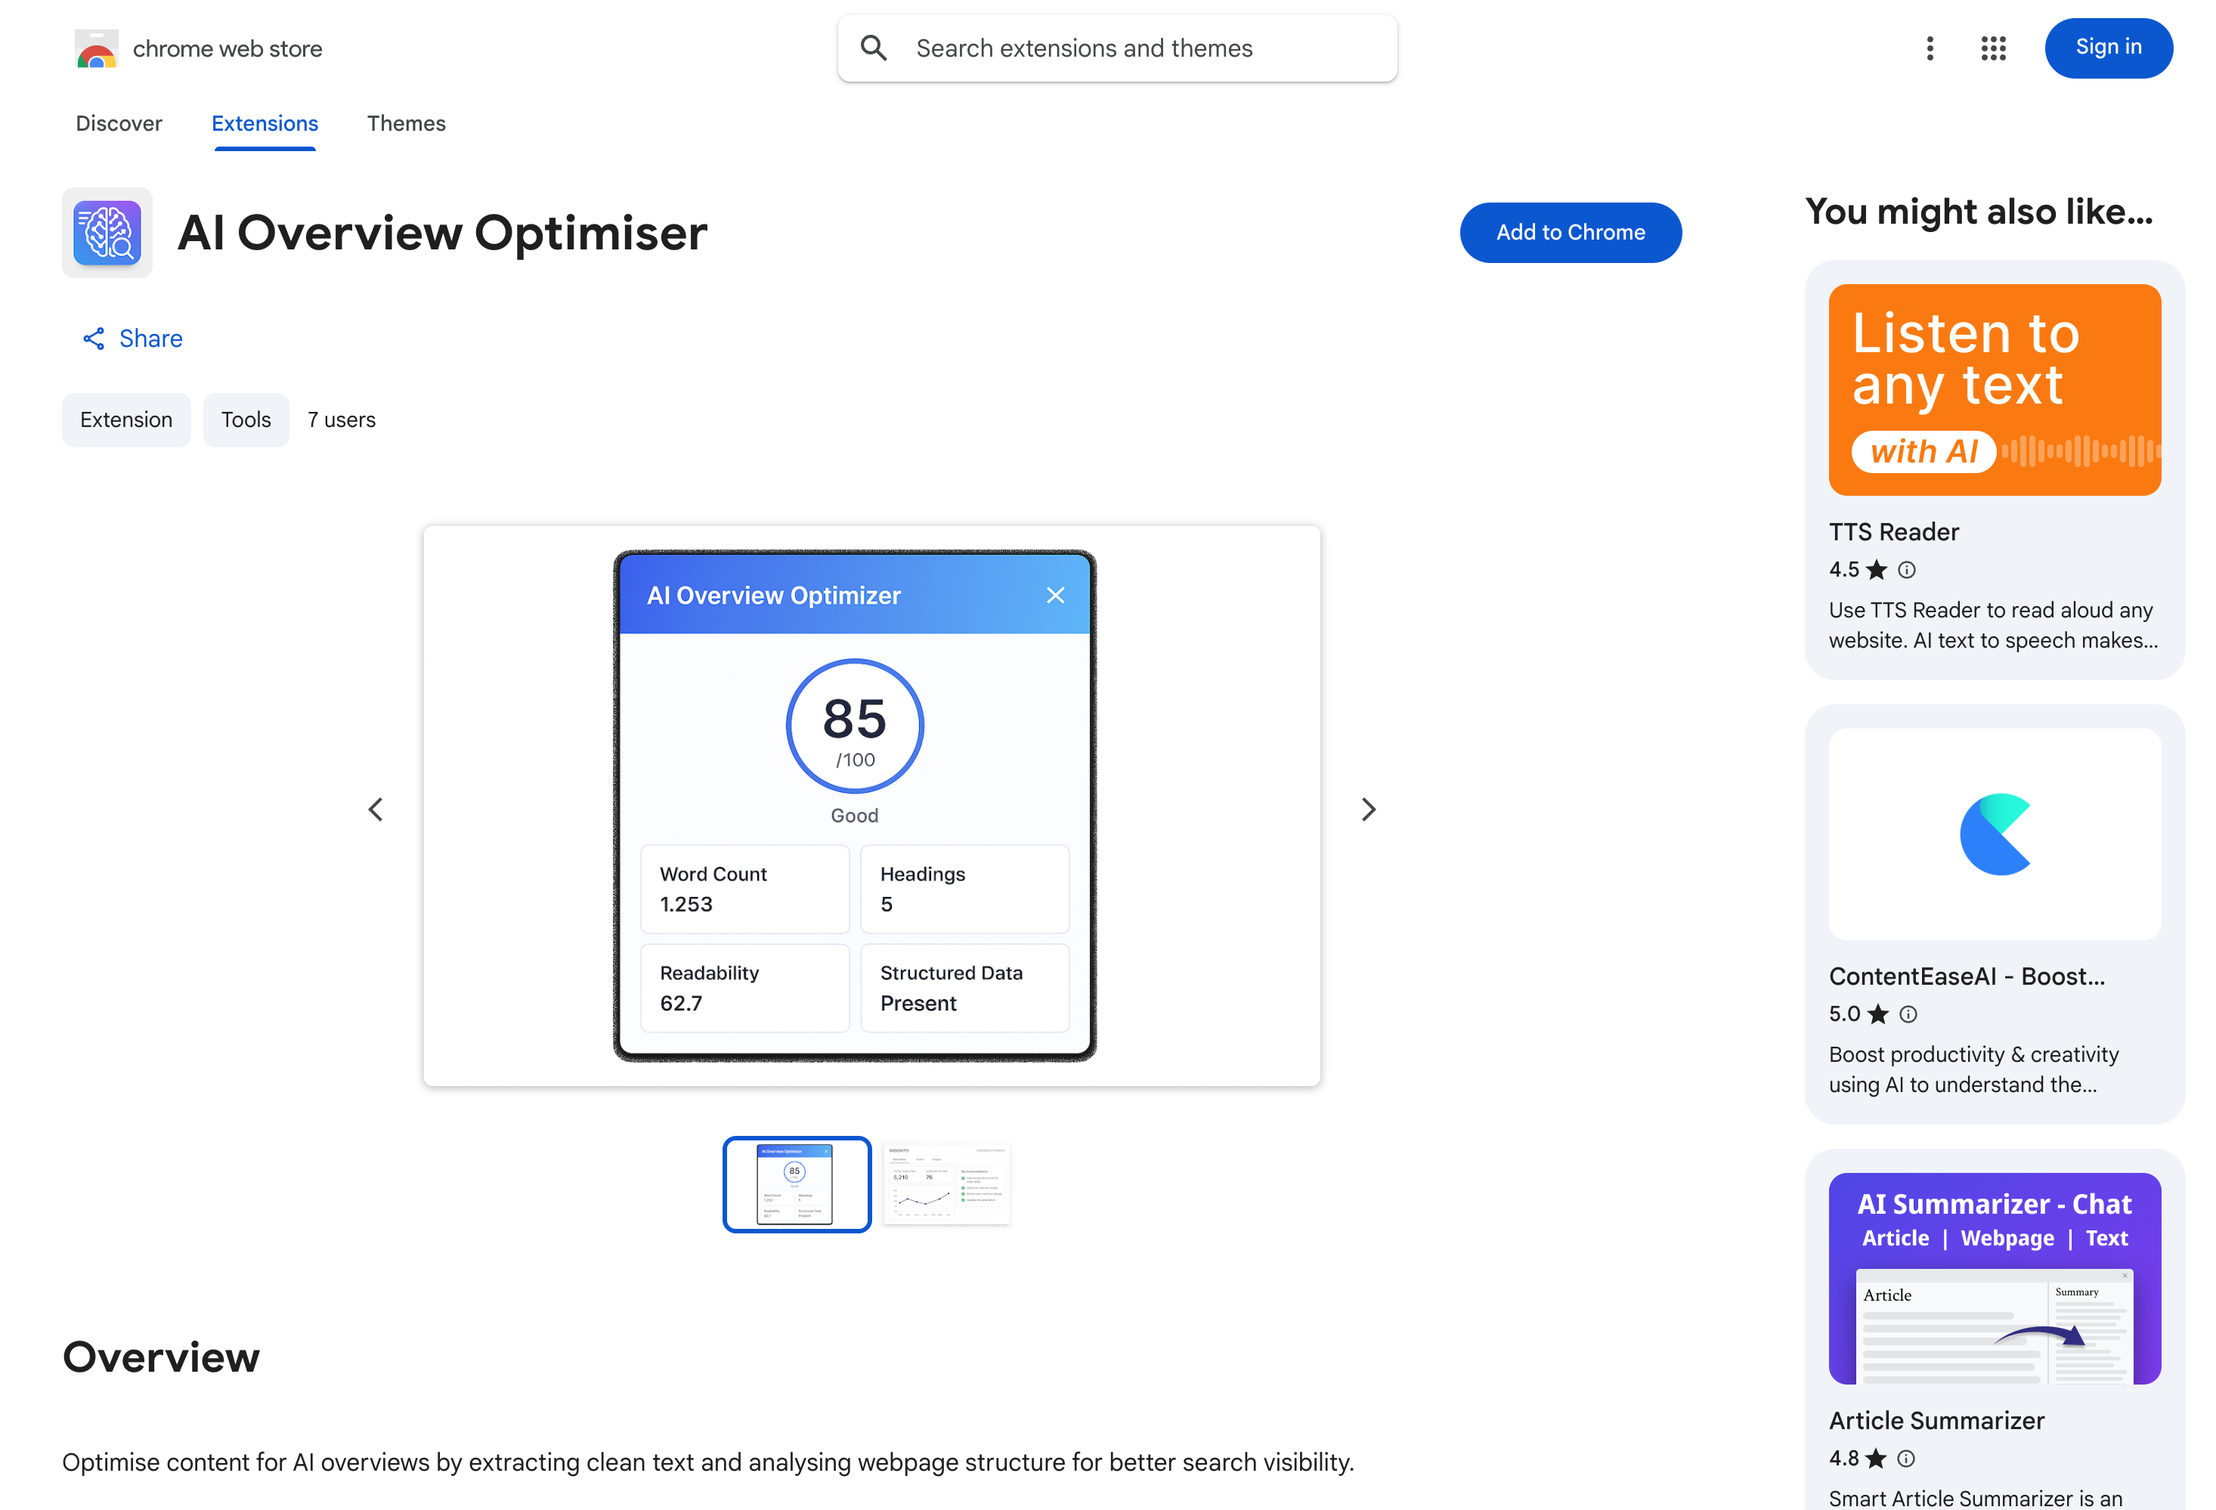Go to the Discover tab
Viewport: 2216px width, 1510px height.
[x=119, y=124]
